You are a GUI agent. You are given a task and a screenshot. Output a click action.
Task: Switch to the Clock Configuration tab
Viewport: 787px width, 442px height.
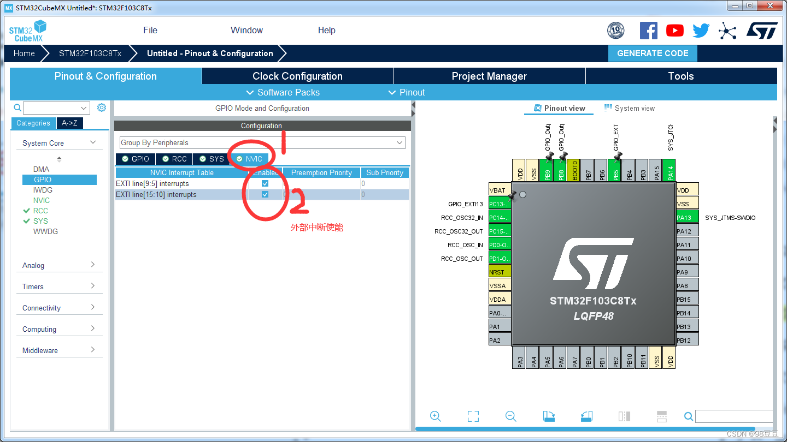click(297, 76)
